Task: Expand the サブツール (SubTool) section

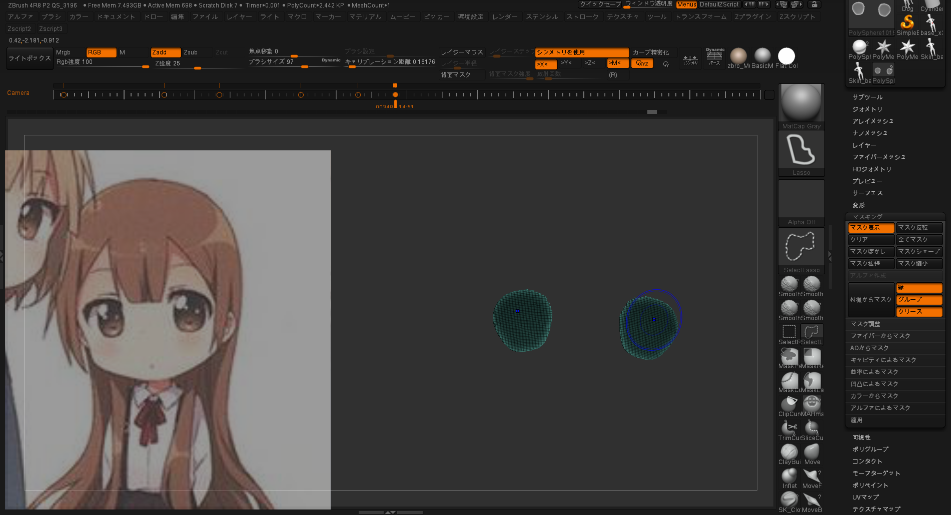Action: click(867, 97)
